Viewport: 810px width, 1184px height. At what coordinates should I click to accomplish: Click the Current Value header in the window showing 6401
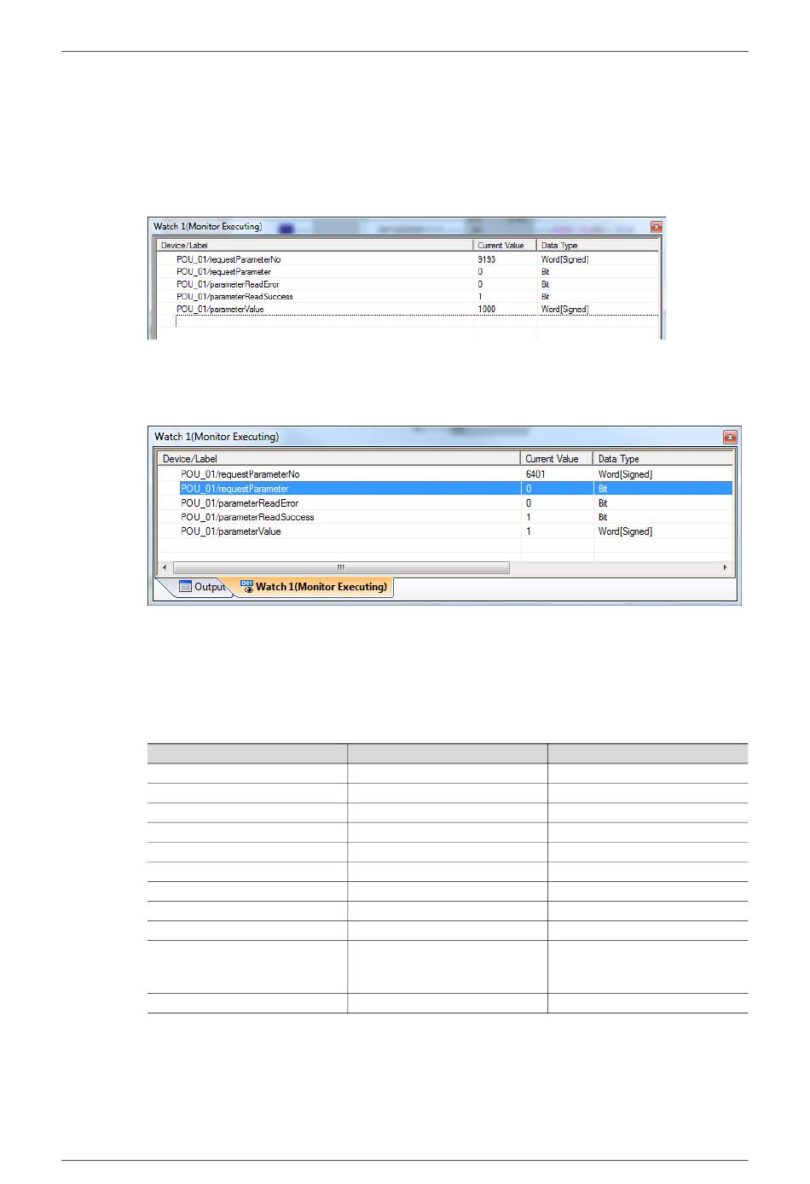(x=557, y=459)
